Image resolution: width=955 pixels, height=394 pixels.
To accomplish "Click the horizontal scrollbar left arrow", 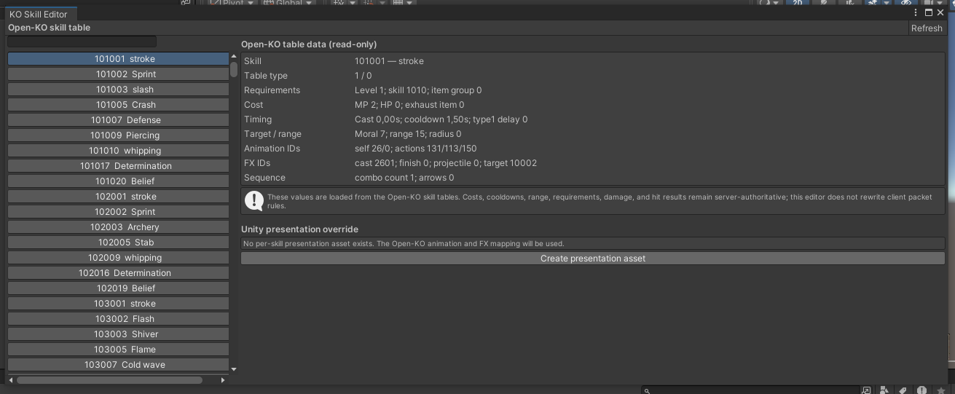I will (10, 380).
